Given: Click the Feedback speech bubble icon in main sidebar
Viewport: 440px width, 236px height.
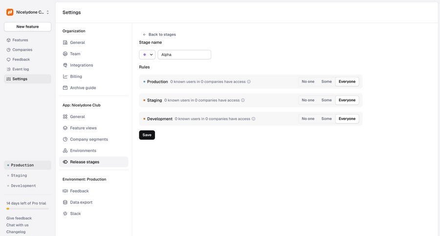Looking at the screenshot, I should pyautogui.click(x=8, y=59).
